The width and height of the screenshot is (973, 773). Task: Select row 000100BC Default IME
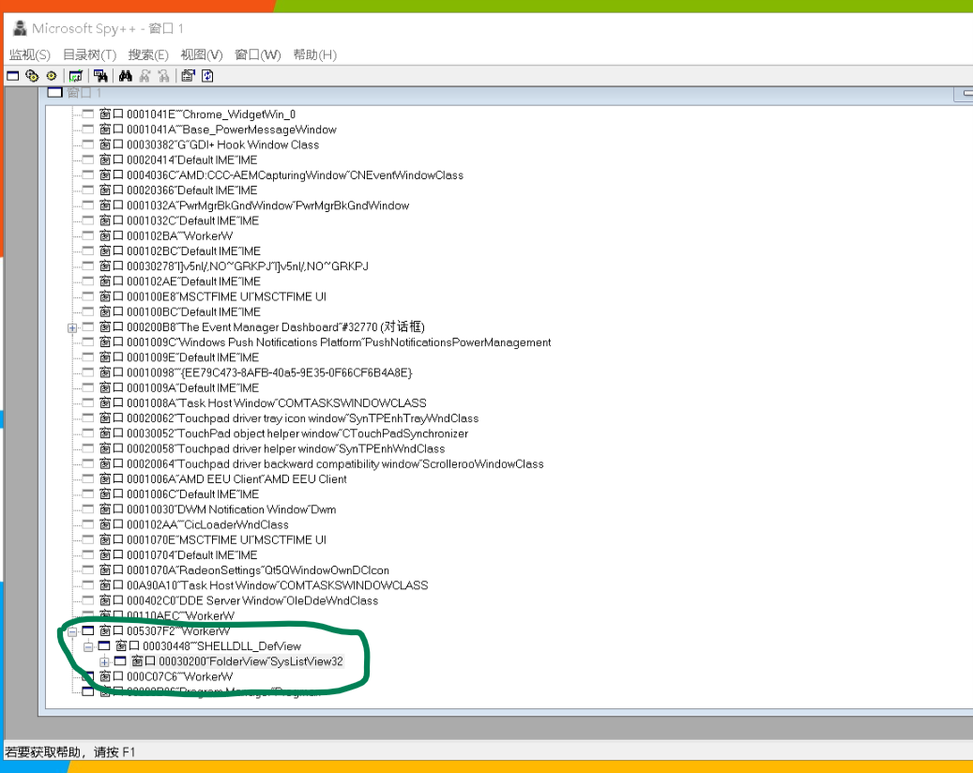tap(180, 312)
